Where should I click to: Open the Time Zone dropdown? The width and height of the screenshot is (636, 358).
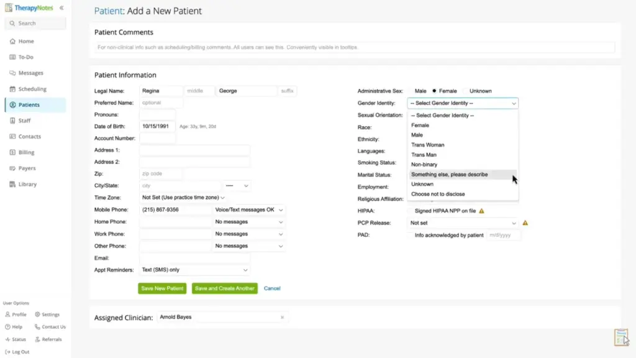pos(183,198)
